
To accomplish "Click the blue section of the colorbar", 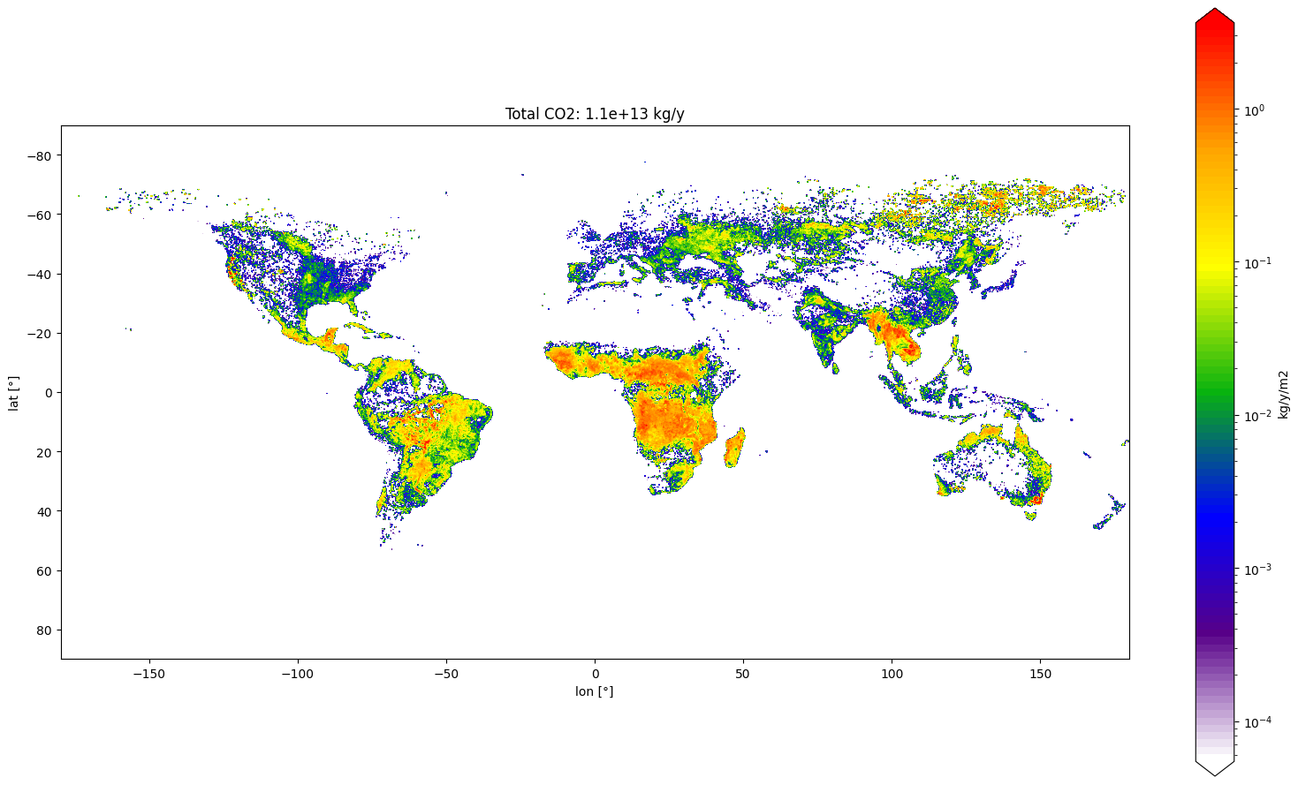I will [x=1215, y=521].
